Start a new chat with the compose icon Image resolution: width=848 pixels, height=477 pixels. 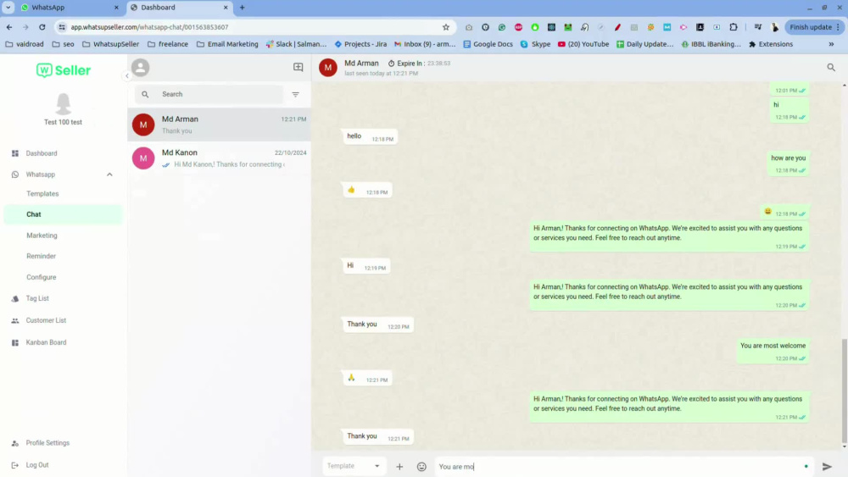[298, 67]
